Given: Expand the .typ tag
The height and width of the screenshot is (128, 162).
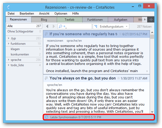Looking at the screenshot, I should tap(9, 38).
